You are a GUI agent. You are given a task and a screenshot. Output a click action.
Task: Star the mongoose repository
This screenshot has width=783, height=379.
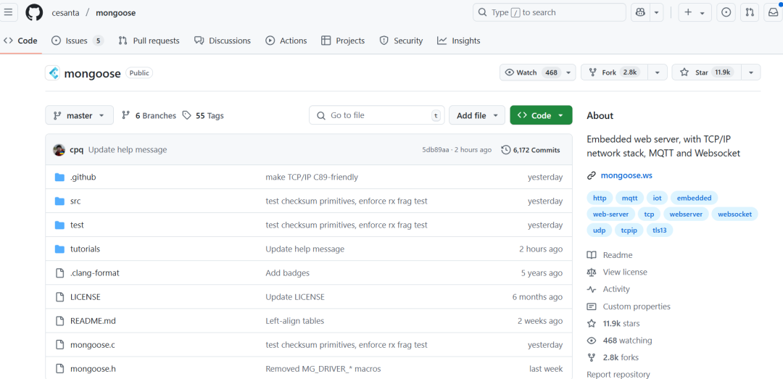tap(706, 72)
